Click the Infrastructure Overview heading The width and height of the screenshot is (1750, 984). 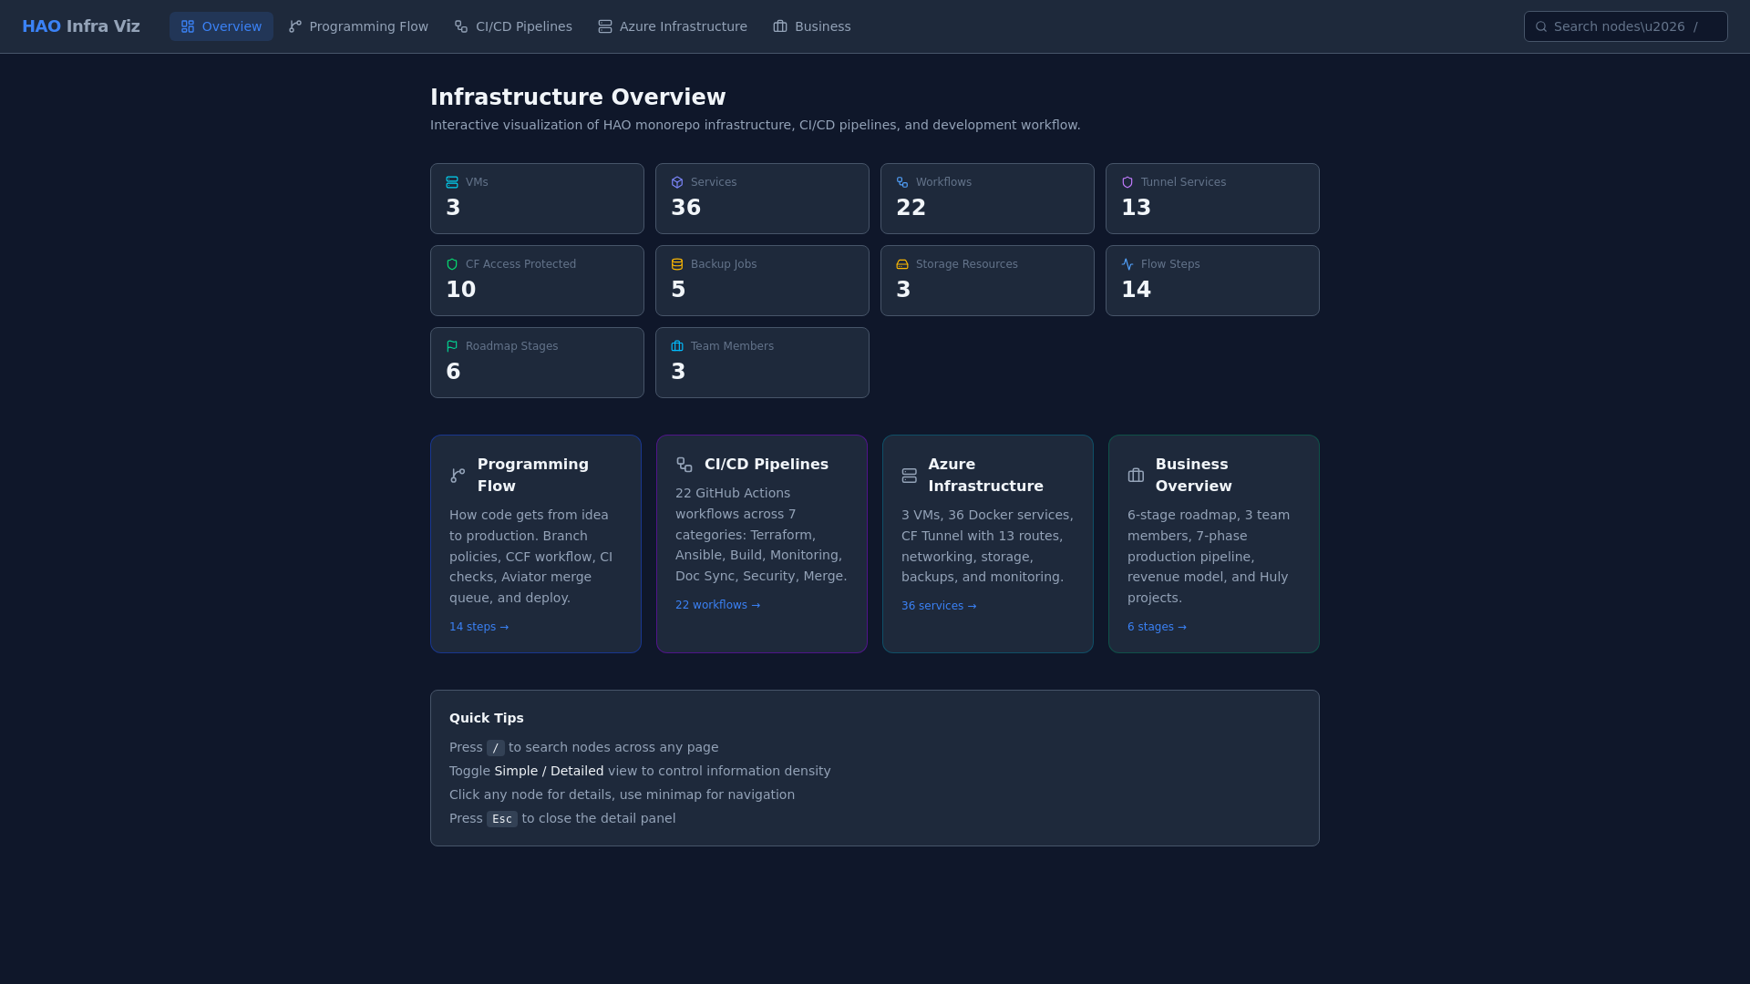pyautogui.click(x=578, y=97)
